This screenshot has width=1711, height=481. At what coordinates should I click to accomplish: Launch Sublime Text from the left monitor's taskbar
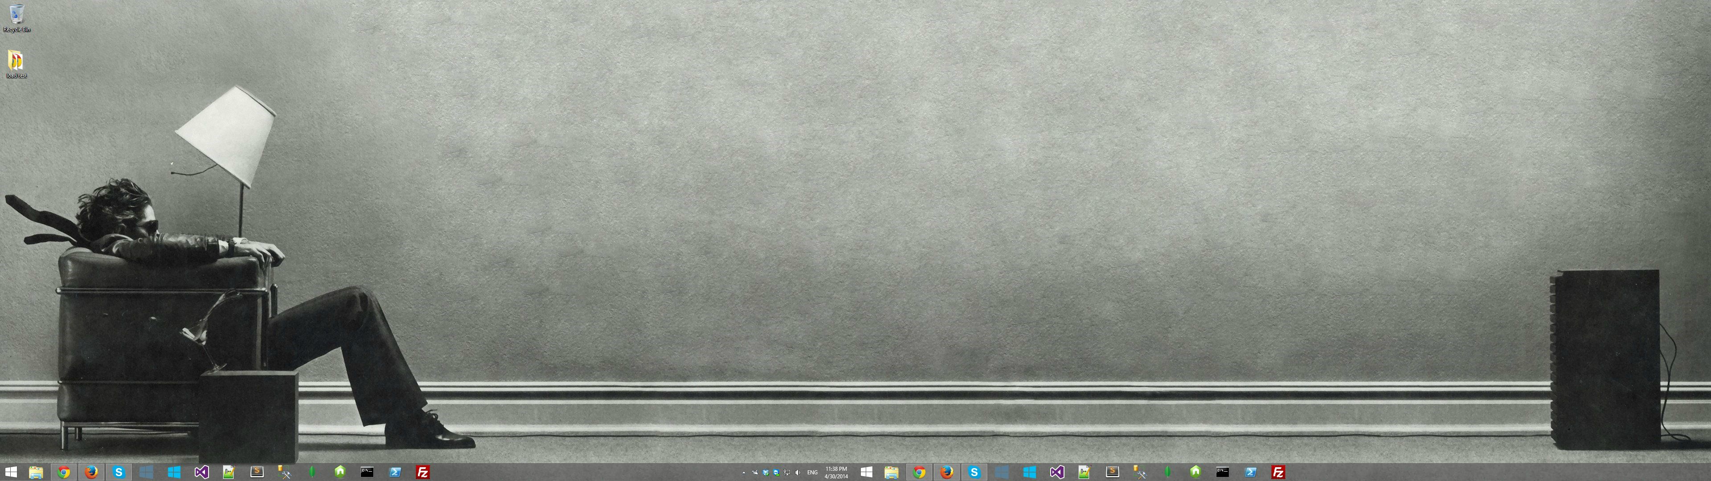click(256, 473)
